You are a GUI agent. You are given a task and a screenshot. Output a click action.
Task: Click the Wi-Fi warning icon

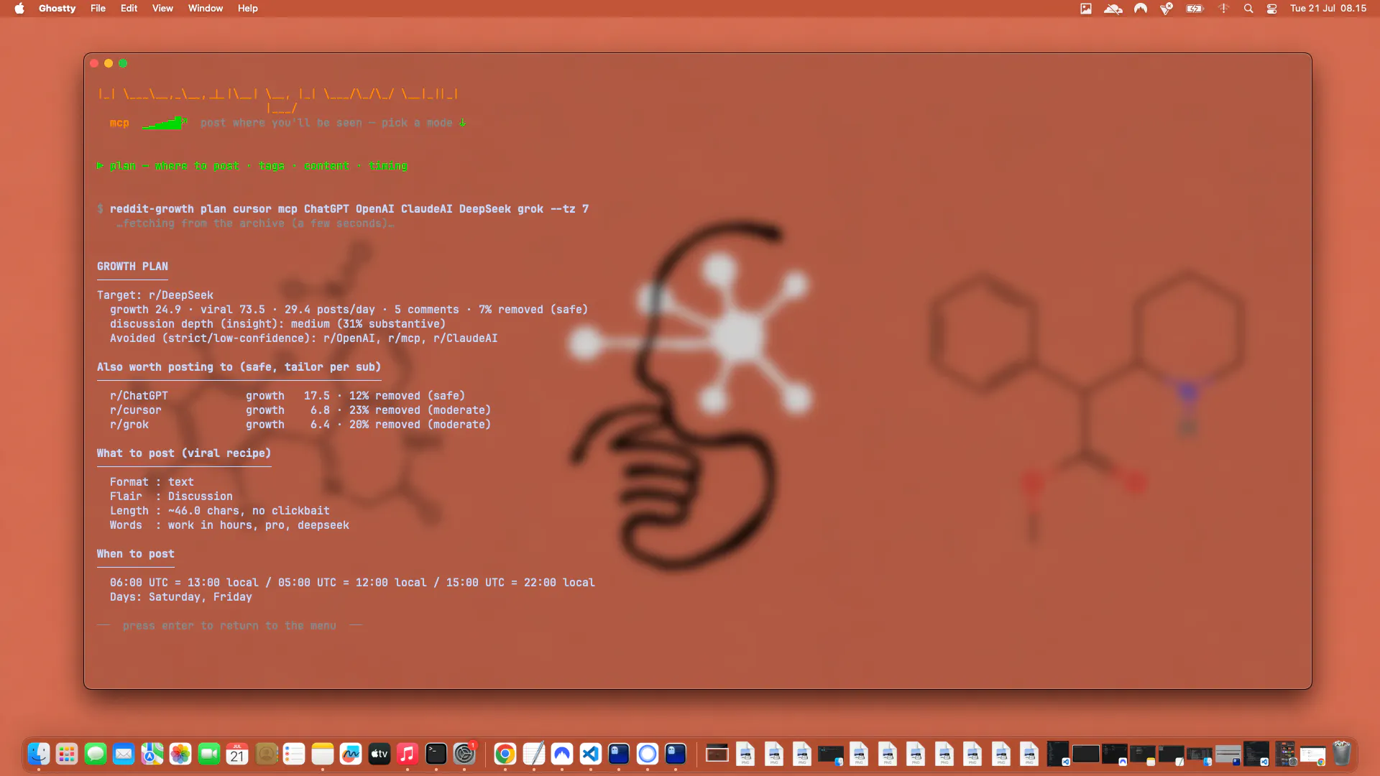coord(1223,9)
